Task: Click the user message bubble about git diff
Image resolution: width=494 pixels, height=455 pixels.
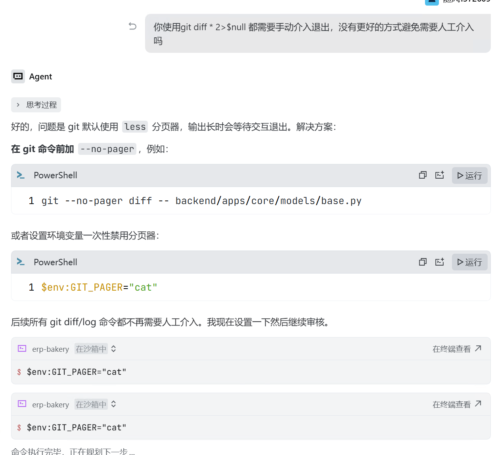Action: 318,33
